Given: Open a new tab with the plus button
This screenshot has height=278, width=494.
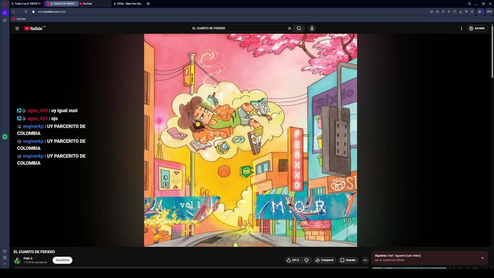Looking at the screenshot, I should [148, 3].
